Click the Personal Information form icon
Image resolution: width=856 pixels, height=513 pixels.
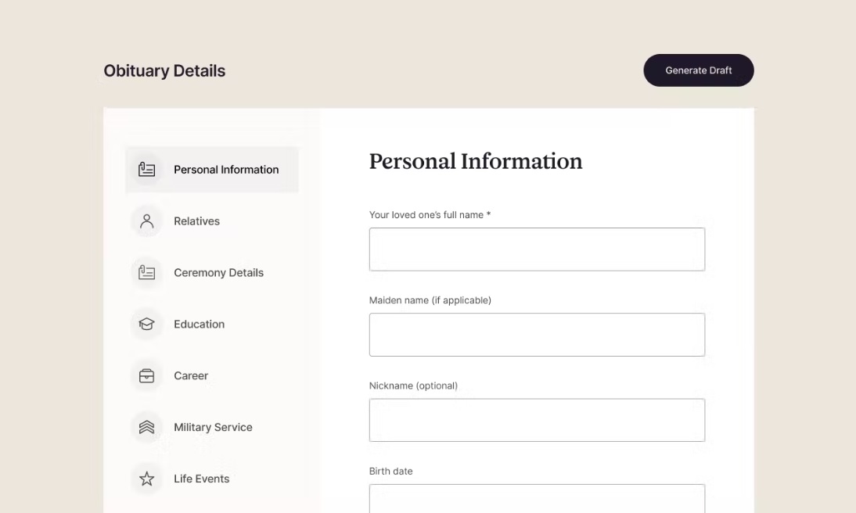146,170
